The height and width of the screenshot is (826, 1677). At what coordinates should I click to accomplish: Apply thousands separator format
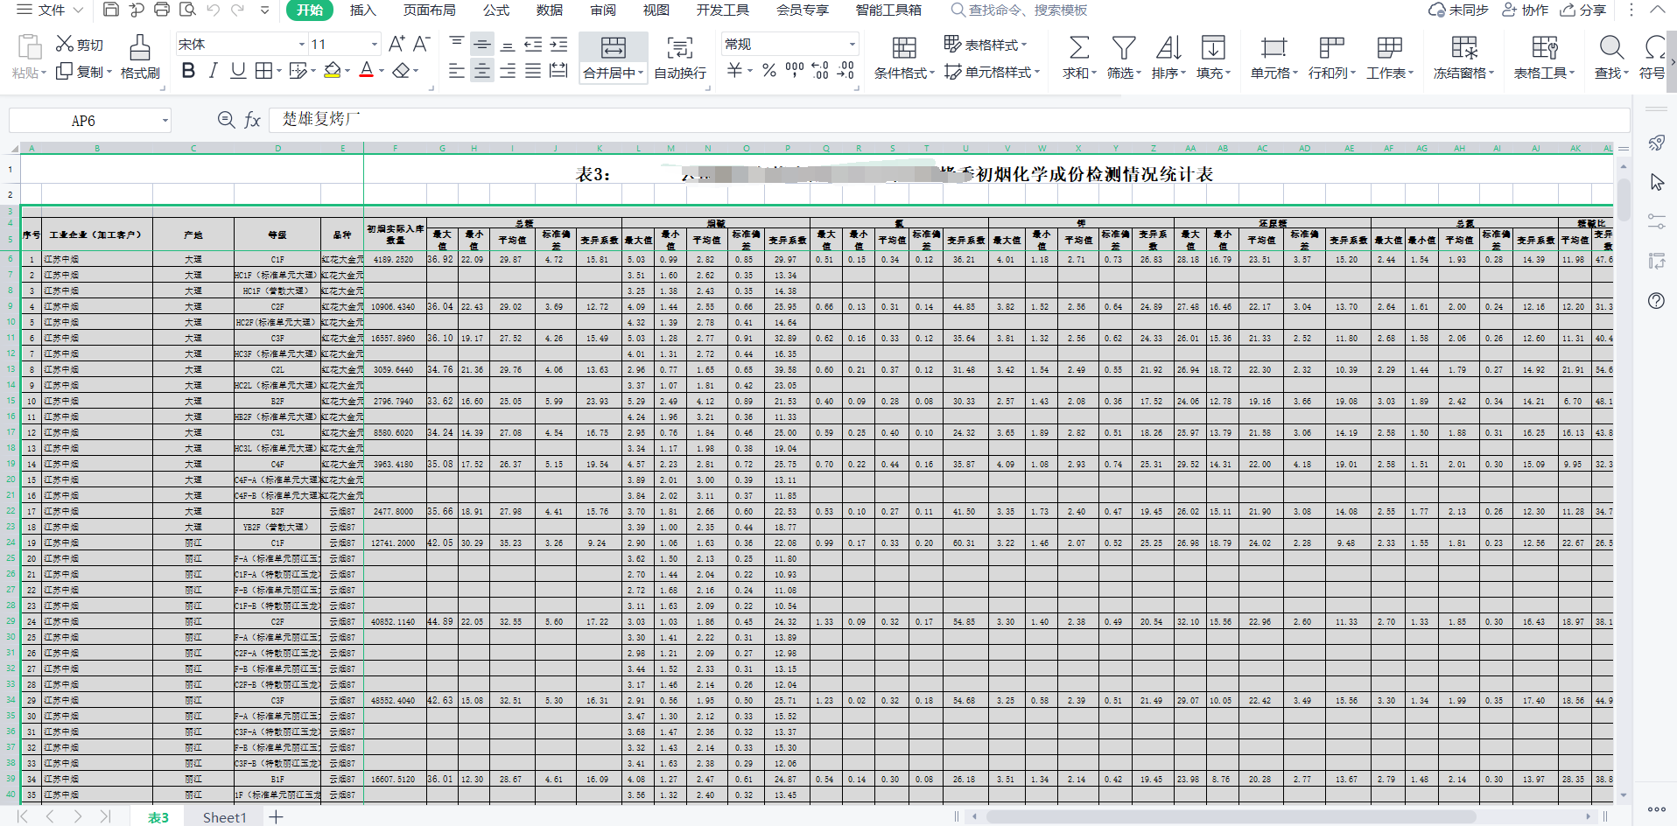pyautogui.click(x=795, y=70)
